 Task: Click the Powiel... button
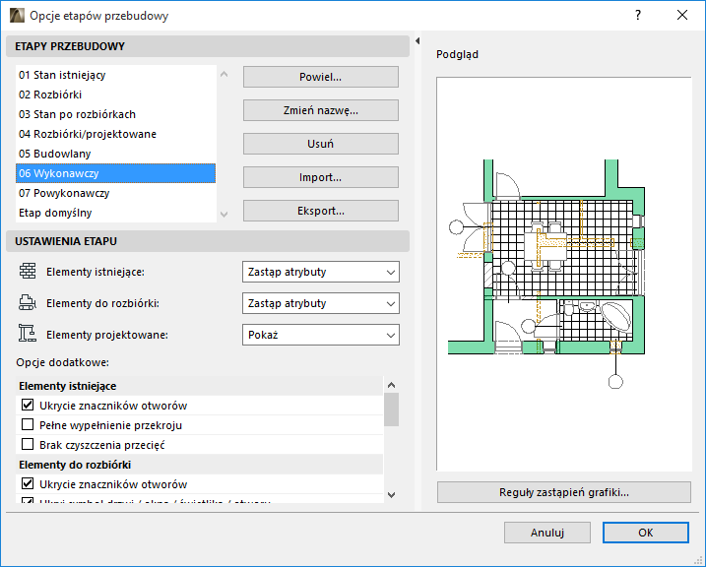[x=321, y=77]
